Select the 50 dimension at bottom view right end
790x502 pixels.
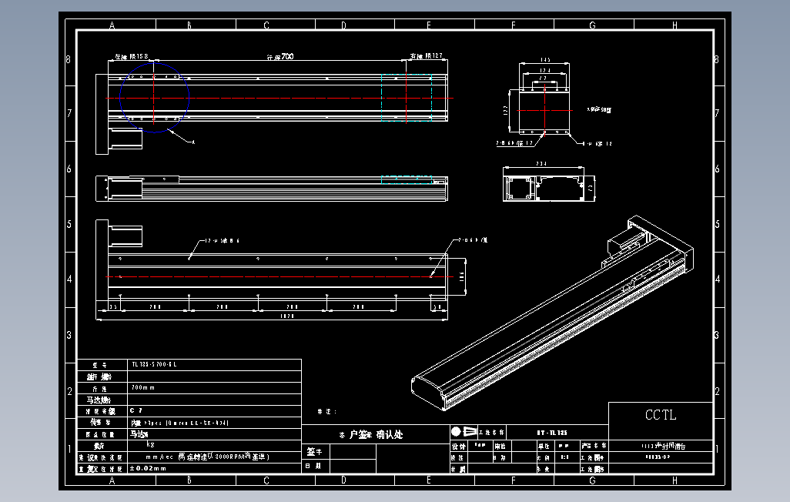click(x=437, y=306)
